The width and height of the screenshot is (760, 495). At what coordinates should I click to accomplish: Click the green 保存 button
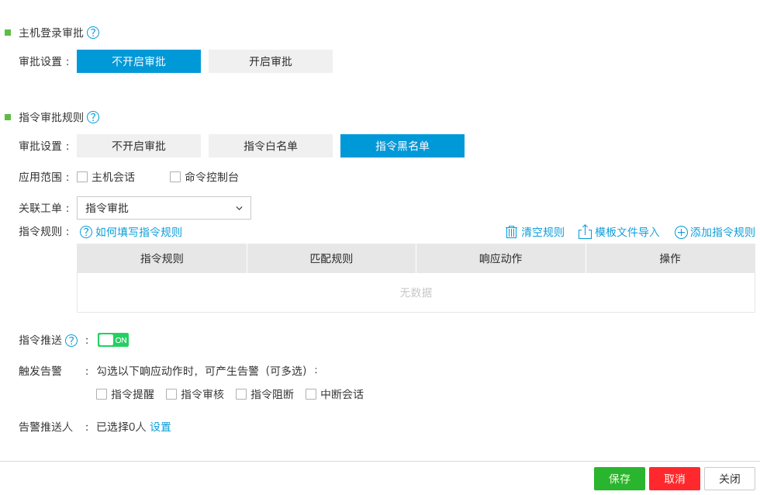(619, 479)
